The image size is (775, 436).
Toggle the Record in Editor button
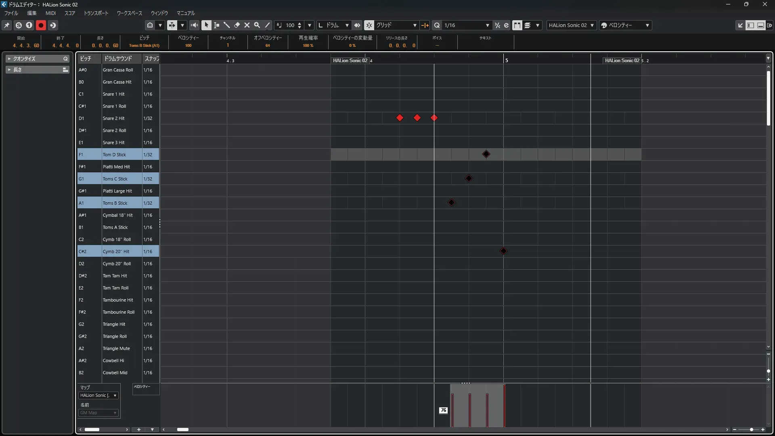click(x=41, y=25)
